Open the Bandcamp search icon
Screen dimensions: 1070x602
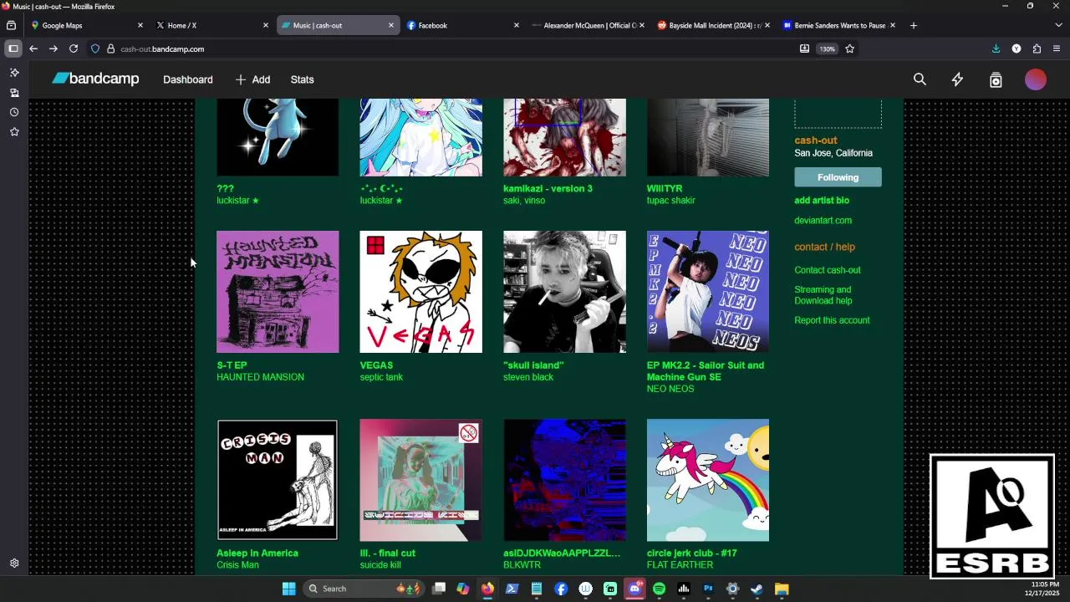(920, 79)
